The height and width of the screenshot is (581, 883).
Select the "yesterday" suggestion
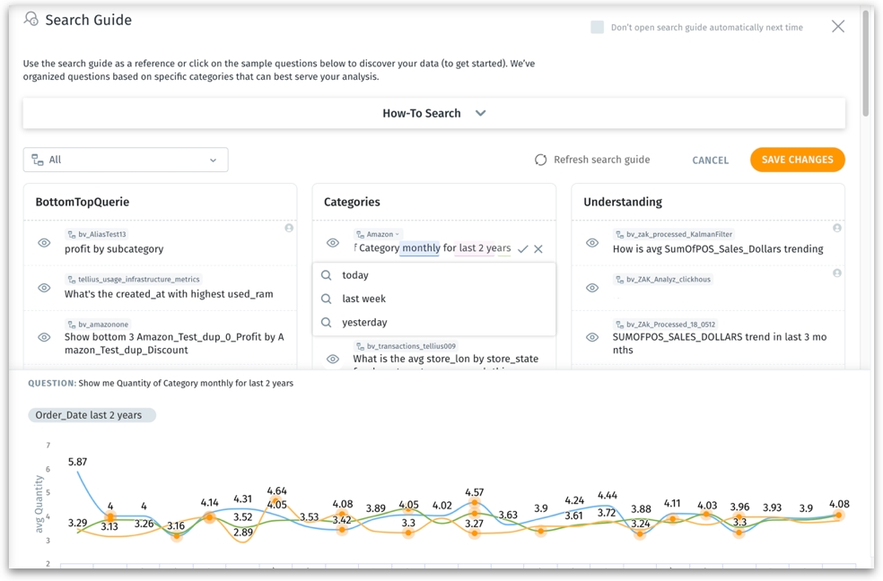click(364, 322)
